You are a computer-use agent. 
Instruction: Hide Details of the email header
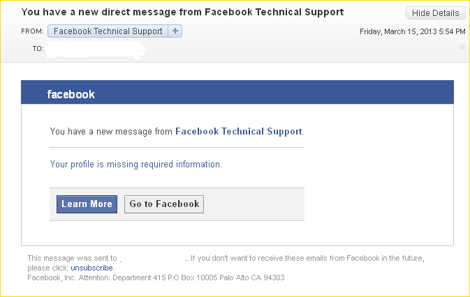point(435,13)
